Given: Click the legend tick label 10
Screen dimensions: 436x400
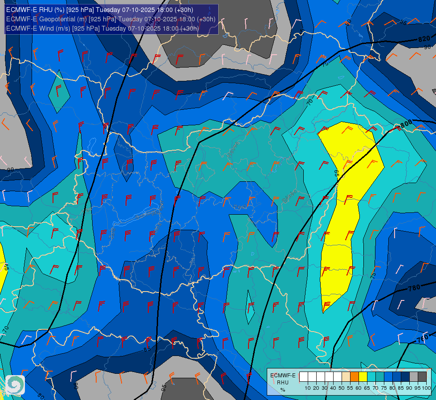Looking at the screenshot, I should [308, 388].
